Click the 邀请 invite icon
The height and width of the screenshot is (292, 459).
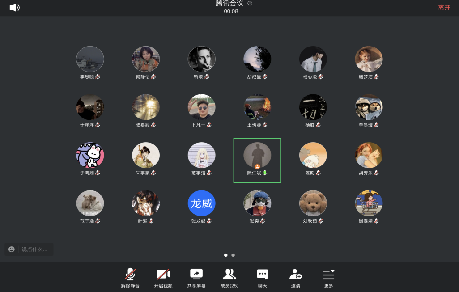coord(295,278)
